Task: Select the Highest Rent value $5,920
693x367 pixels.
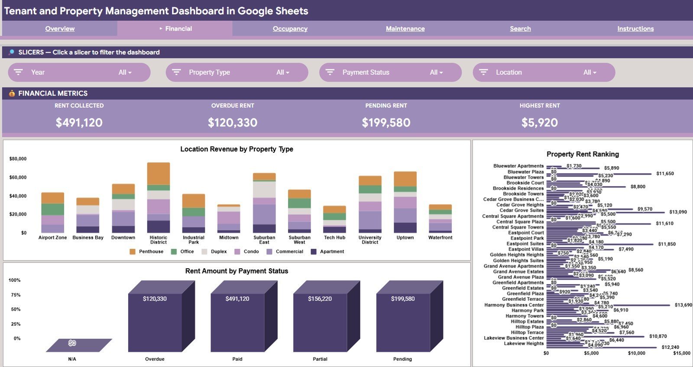Action: (540, 122)
